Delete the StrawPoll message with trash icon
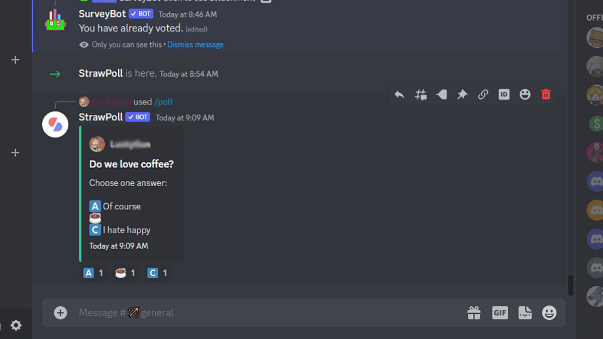The height and width of the screenshot is (339, 603). tap(546, 94)
